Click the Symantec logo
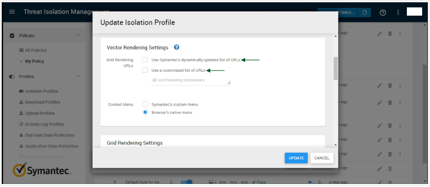 click(41, 170)
